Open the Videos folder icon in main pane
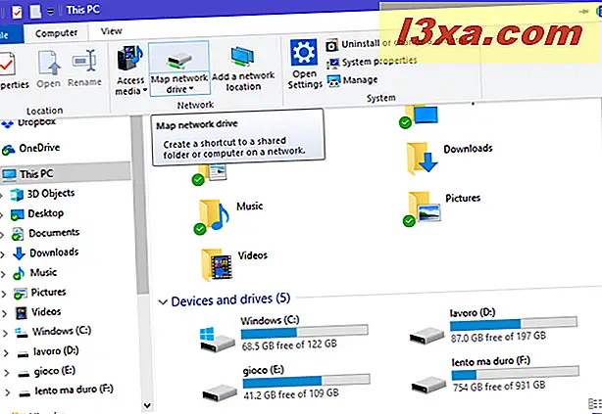 (x=217, y=264)
